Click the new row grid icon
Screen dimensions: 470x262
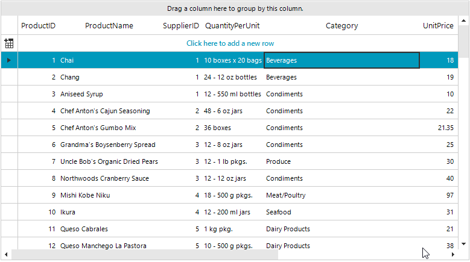tap(9, 43)
